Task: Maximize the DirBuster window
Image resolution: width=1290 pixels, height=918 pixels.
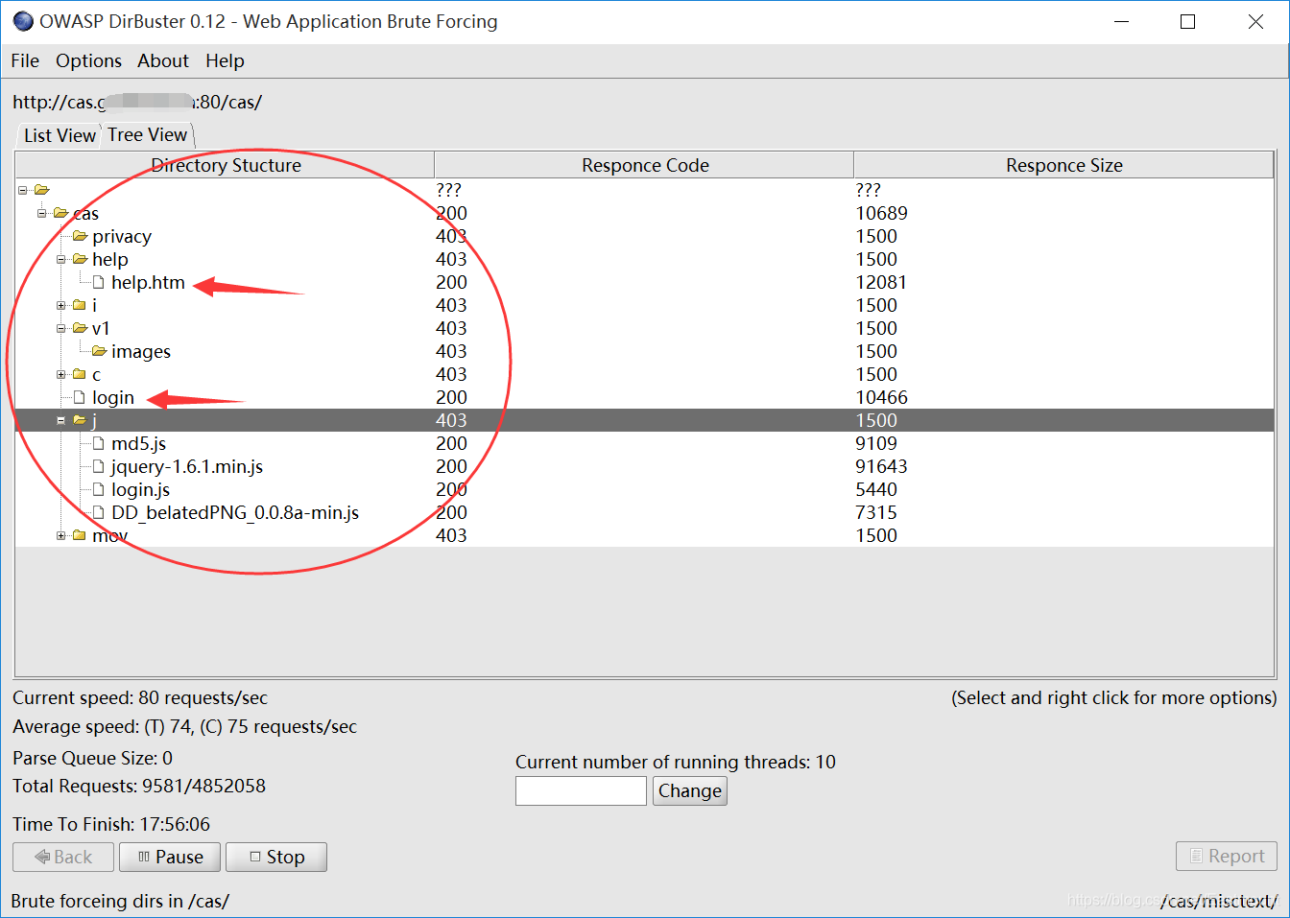Action: (1187, 21)
